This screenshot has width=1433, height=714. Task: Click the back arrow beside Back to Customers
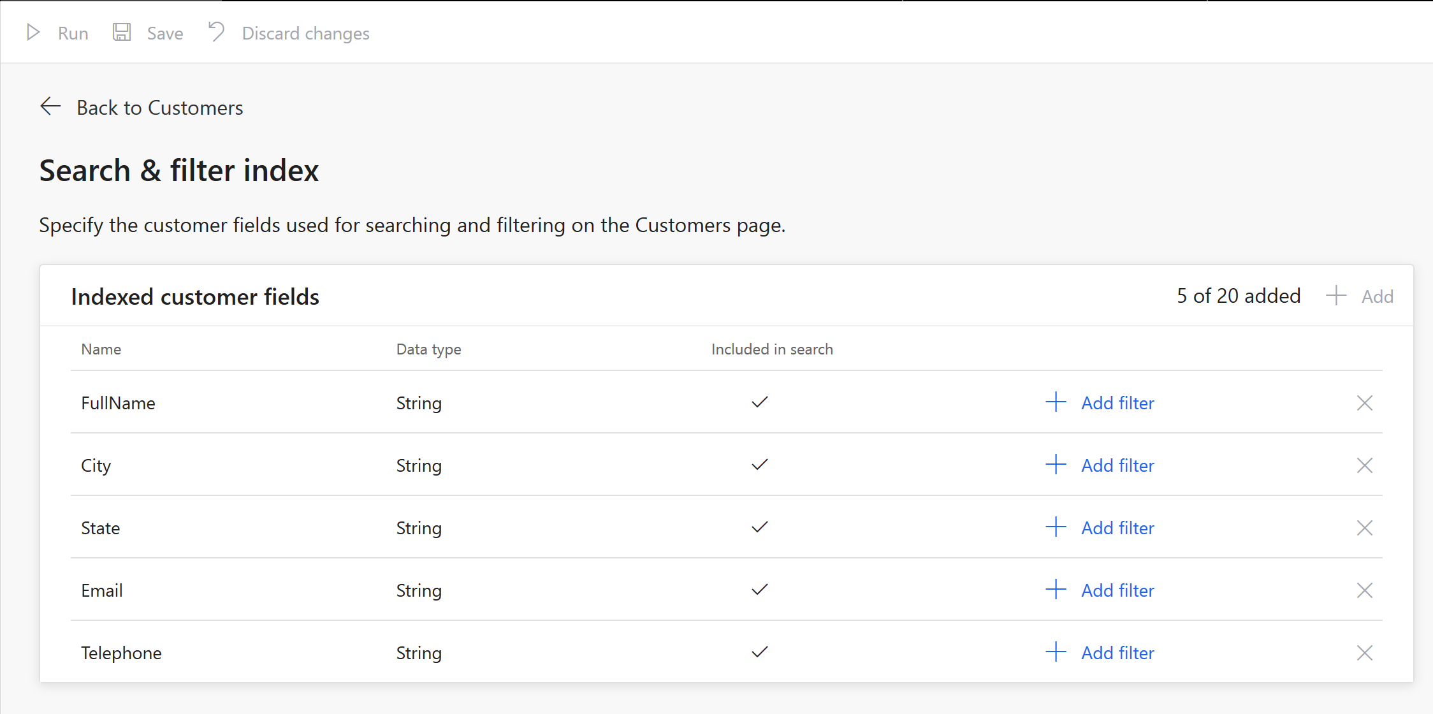(x=50, y=106)
